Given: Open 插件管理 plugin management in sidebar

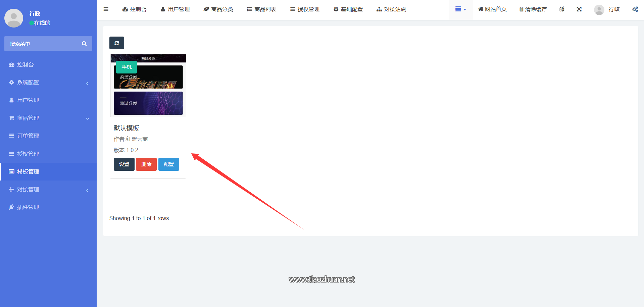Looking at the screenshot, I should [28, 207].
